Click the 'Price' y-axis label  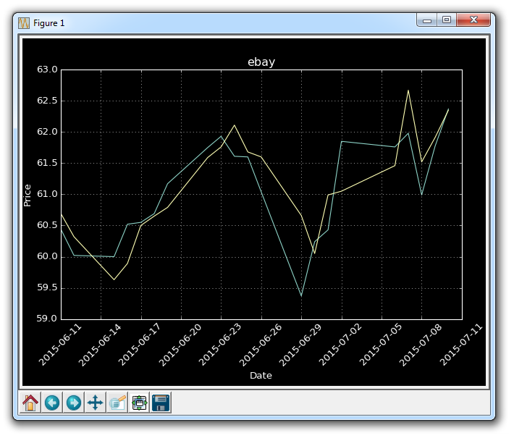[28, 195]
